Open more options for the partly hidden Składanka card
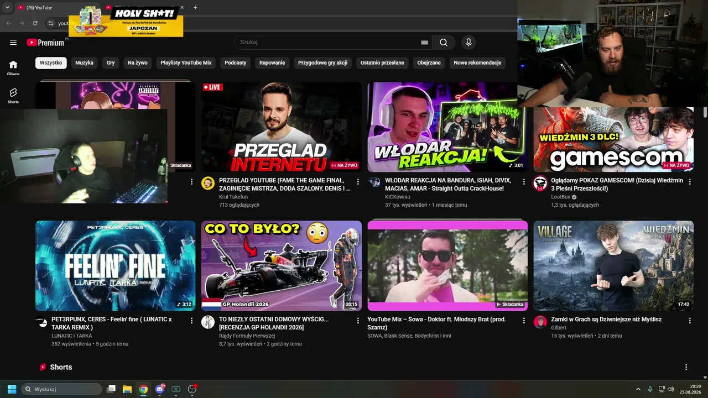The image size is (708, 398). [x=192, y=182]
